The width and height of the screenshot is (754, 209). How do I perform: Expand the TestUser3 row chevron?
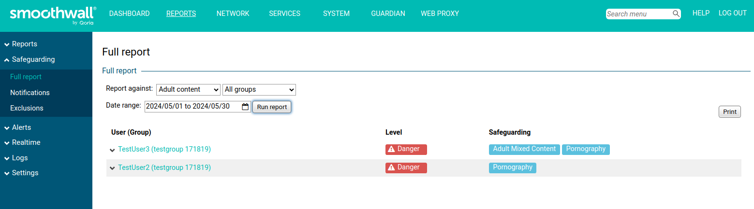(112, 150)
